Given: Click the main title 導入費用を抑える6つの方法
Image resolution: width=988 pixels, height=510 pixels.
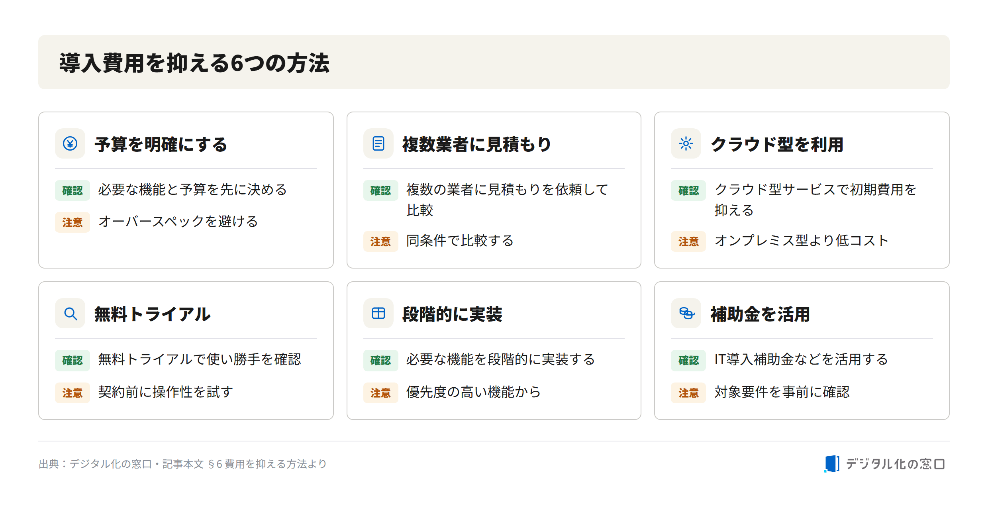Looking at the screenshot, I should pos(194,63).
